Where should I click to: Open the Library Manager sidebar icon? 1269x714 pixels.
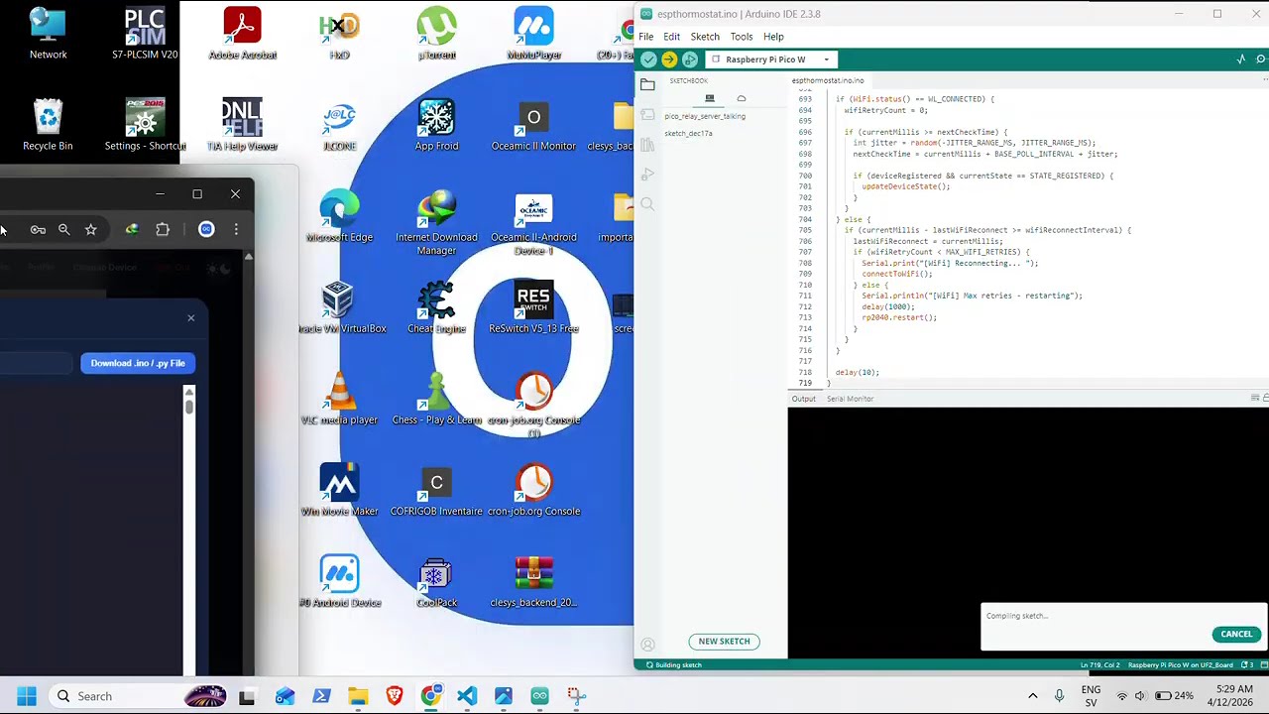pos(647,145)
